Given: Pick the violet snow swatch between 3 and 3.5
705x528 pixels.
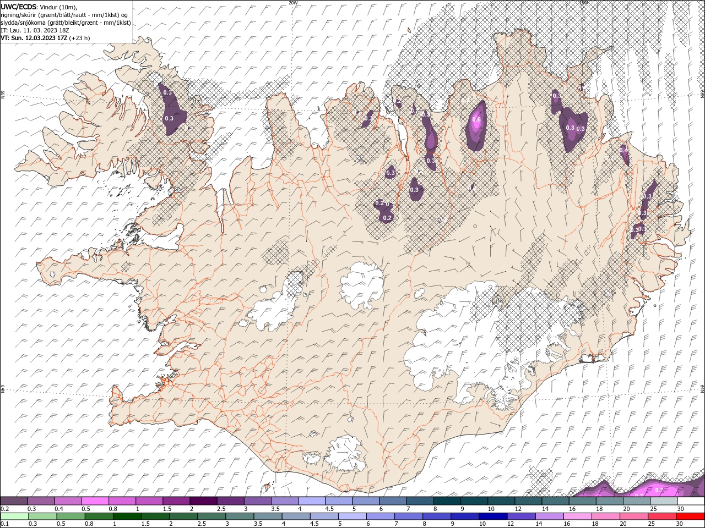Looking at the screenshot, I should (x=257, y=501).
